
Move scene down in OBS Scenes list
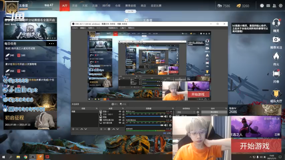(85, 129)
